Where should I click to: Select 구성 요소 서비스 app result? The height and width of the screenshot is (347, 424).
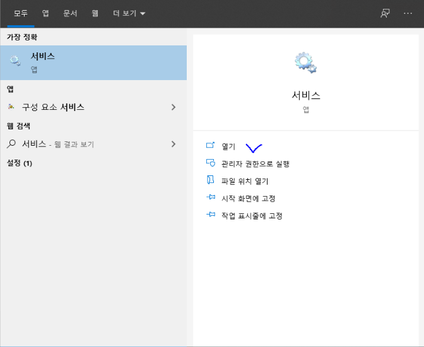[x=93, y=107]
